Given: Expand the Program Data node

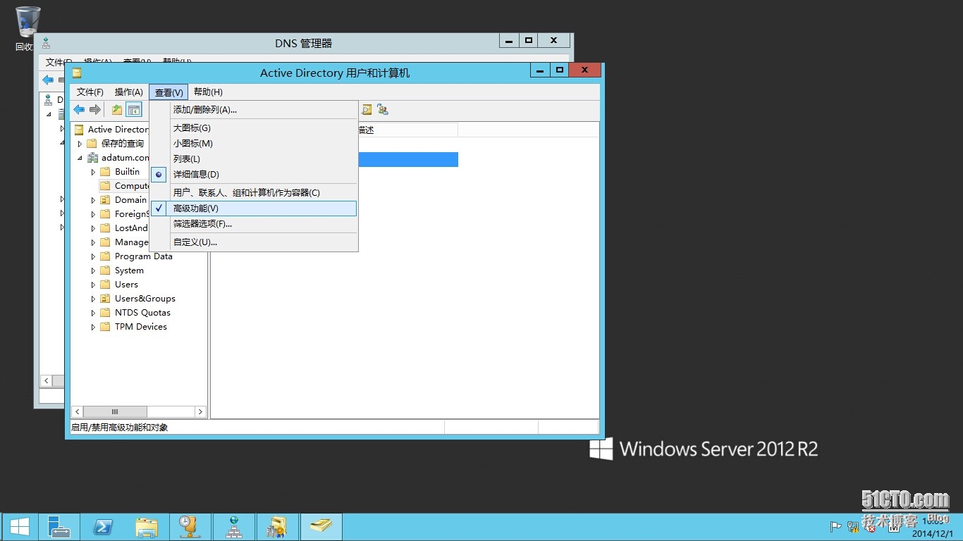Looking at the screenshot, I should (93, 256).
